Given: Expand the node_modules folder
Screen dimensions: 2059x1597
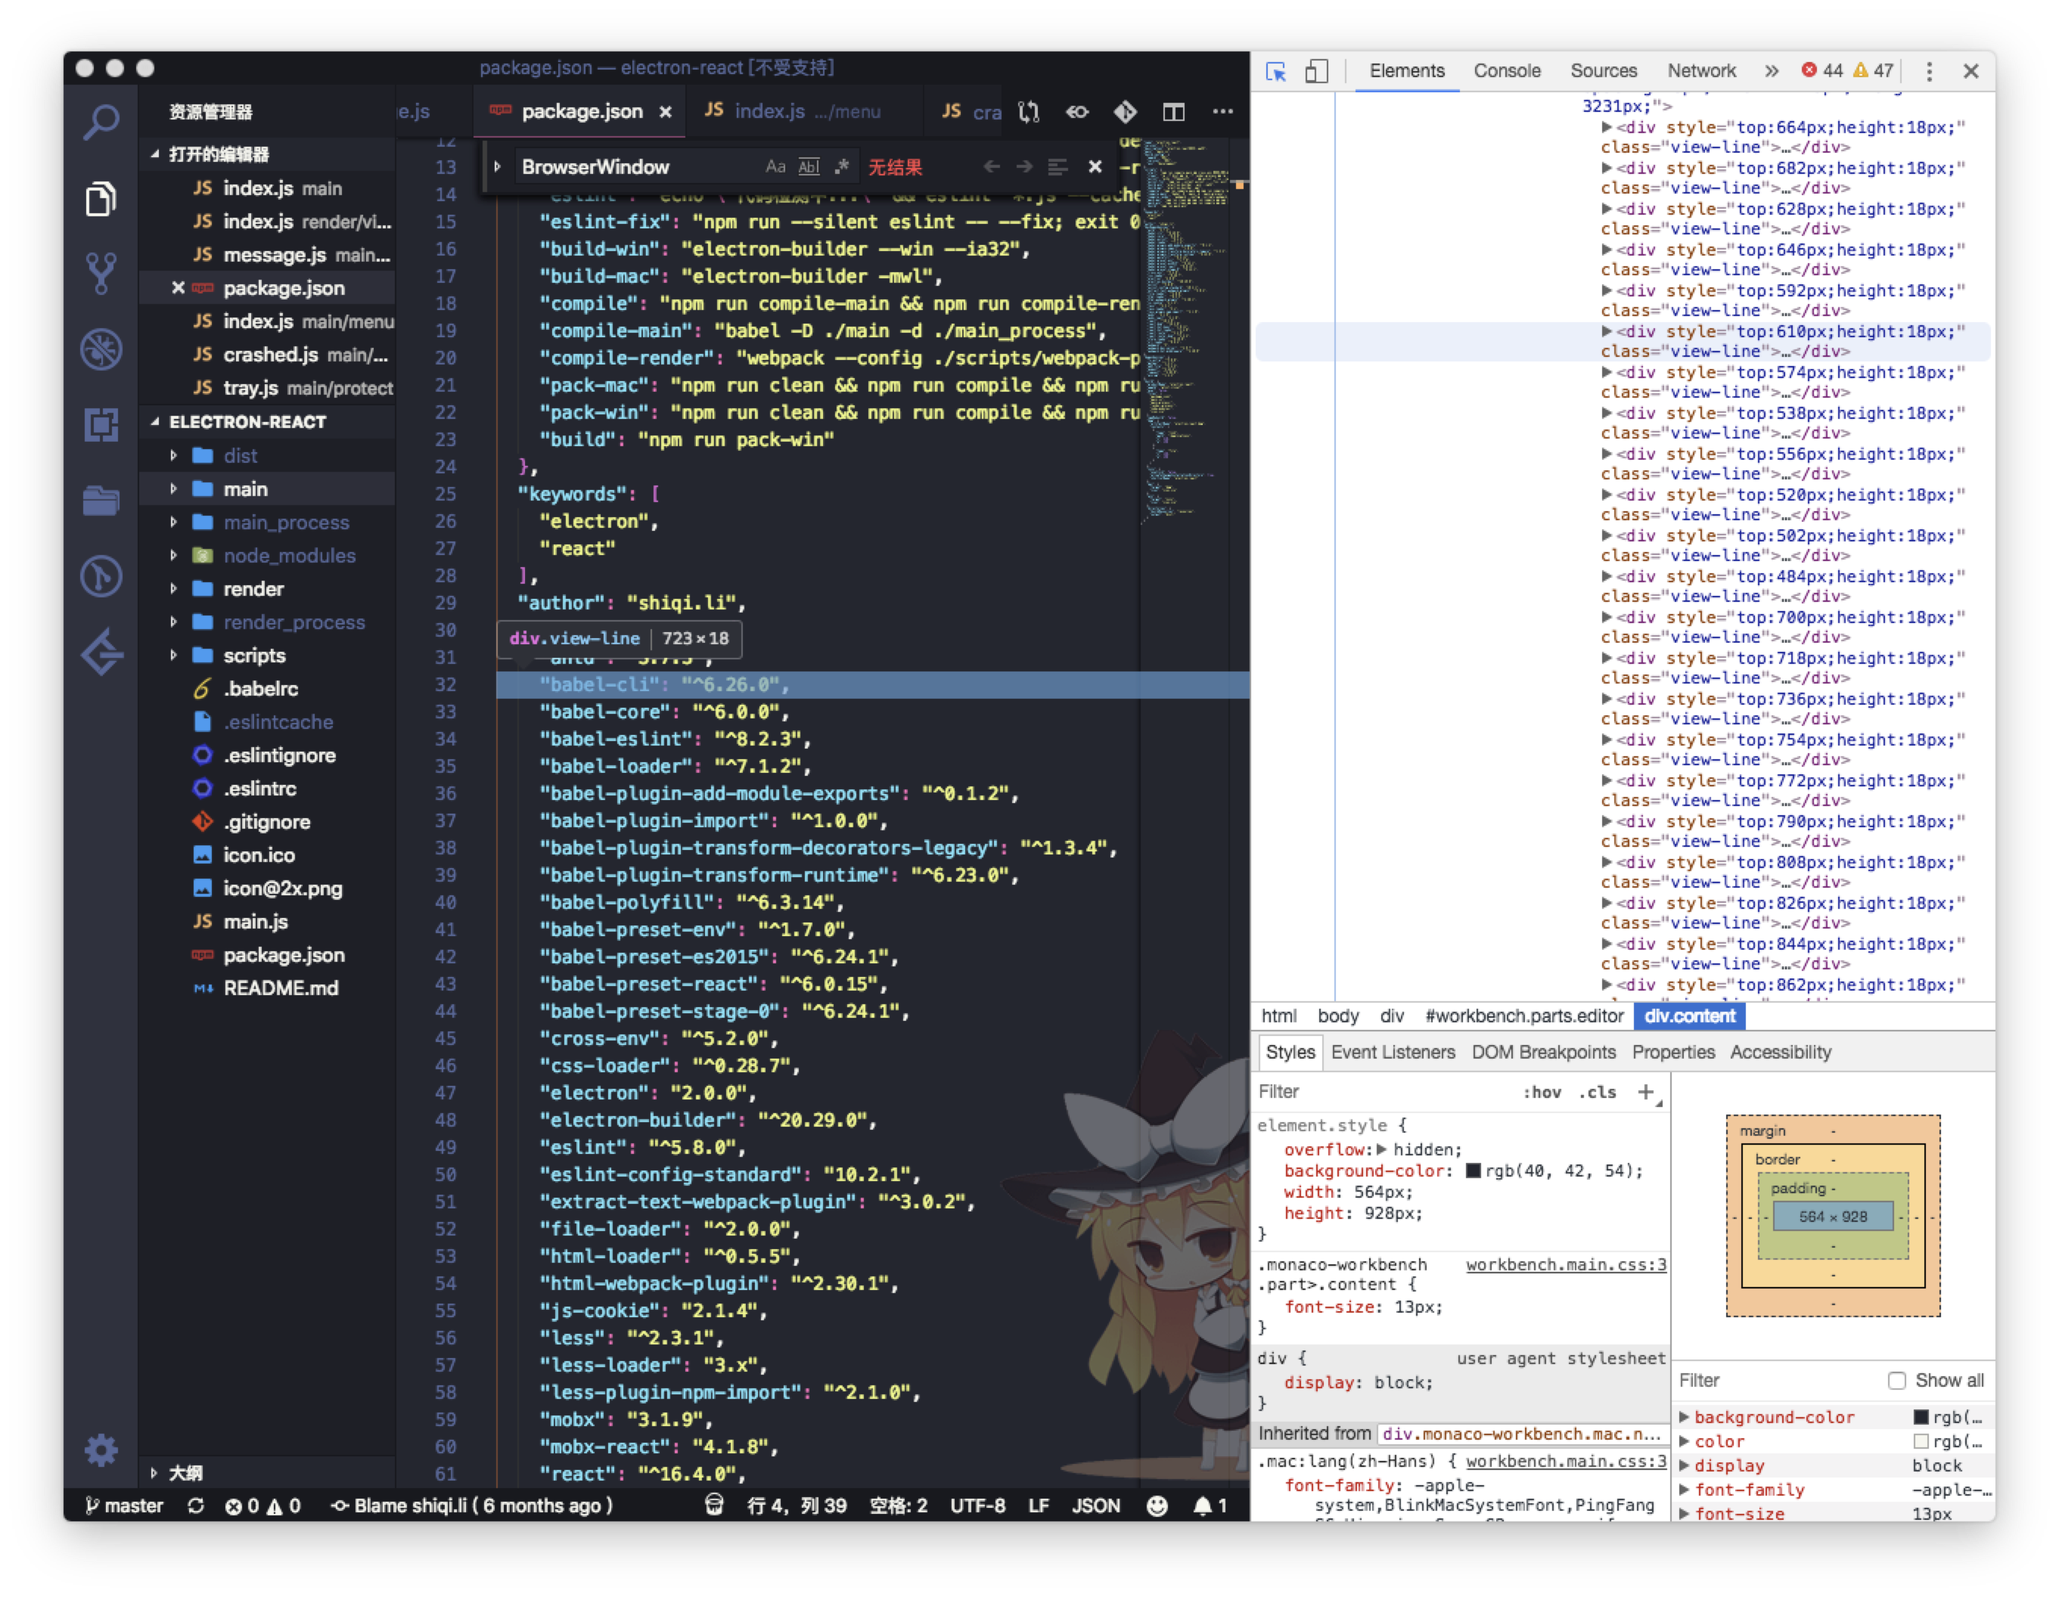Looking at the screenshot, I should tap(173, 556).
